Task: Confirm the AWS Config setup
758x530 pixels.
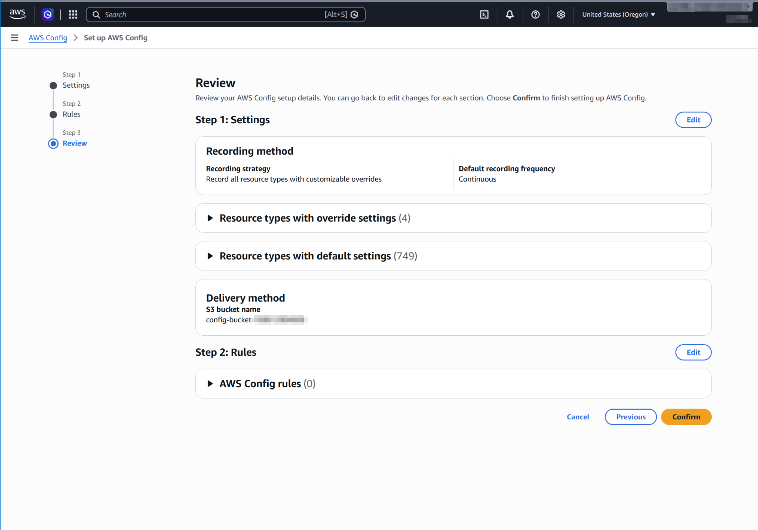Action: pos(686,417)
